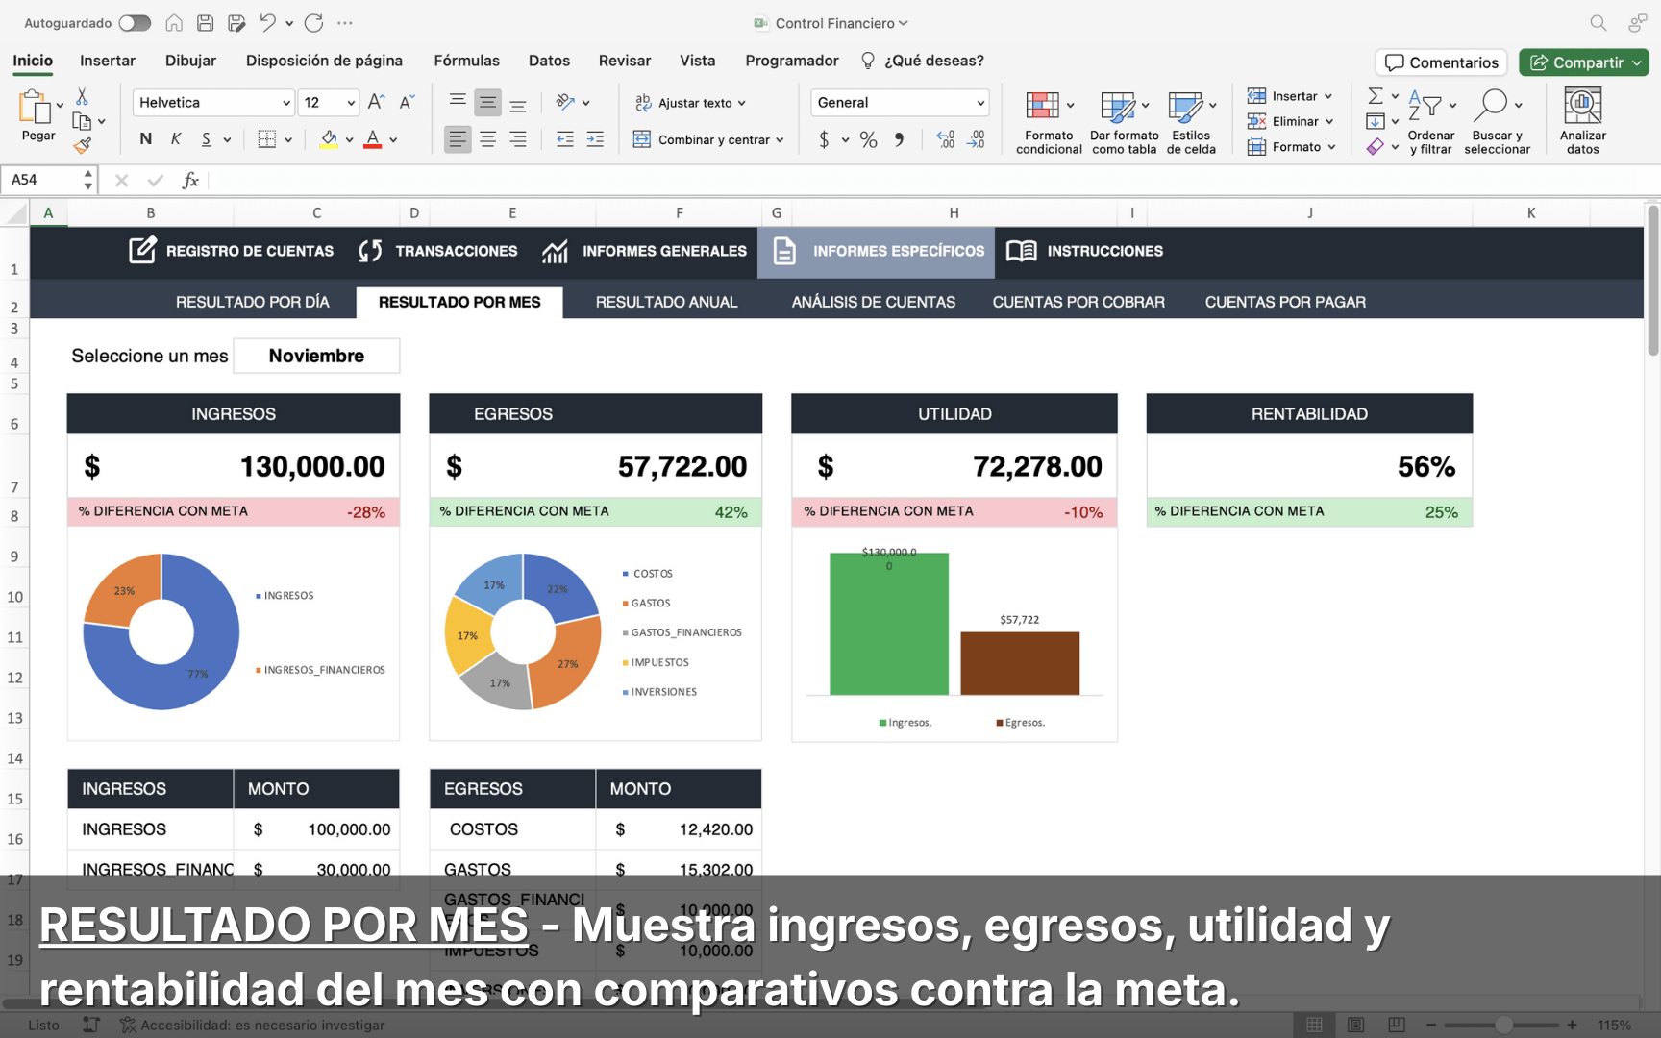Click the fill color bucket swatch
This screenshot has height=1038, width=1661.
pos(329,139)
